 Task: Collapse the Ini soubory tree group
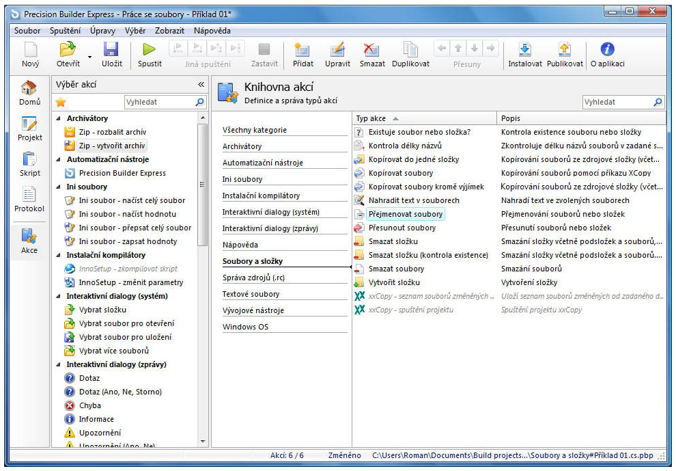click(x=59, y=187)
